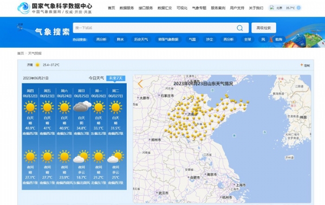Click the daytime sun icon for 06月24日
This screenshot has width=325, height=205.
tap(64, 107)
